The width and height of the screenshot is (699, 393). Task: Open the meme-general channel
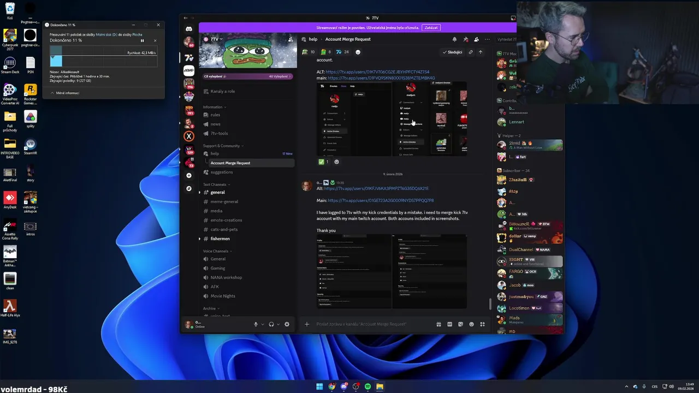coord(247,201)
